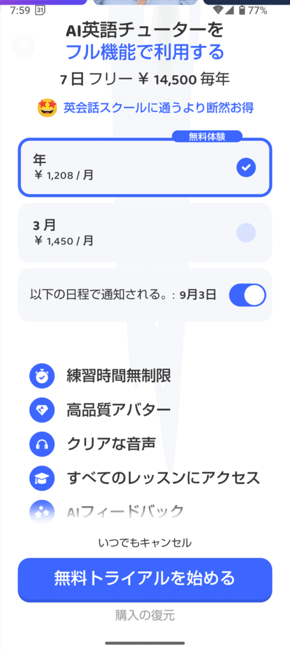Tap the diamond icon for high-quality avatar
The height and width of the screenshot is (652, 290).
[x=41, y=410]
